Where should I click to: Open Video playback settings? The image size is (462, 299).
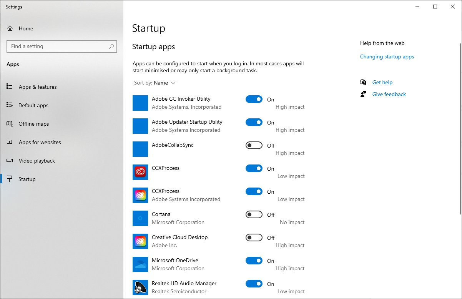pos(37,160)
